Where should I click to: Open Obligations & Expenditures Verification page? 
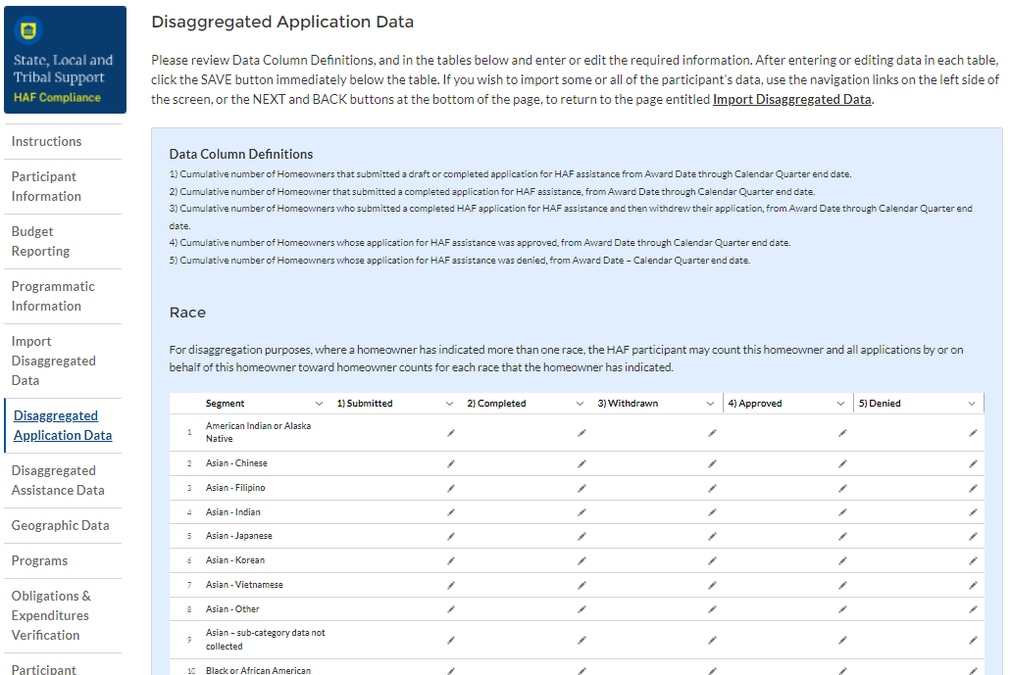pyautogui.click(x=51, y=615)
